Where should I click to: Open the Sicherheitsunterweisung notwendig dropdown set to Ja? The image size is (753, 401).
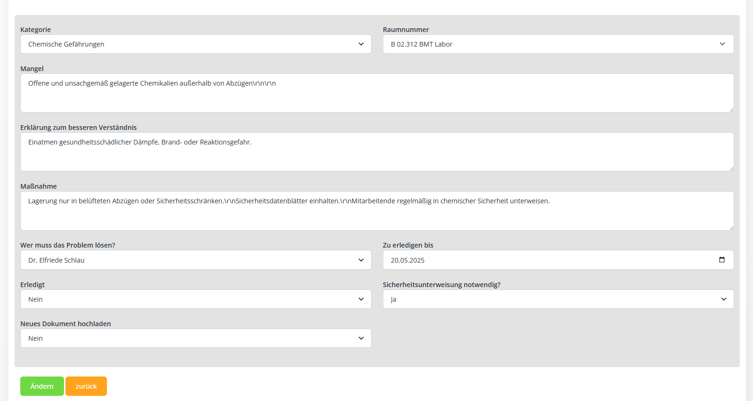551,299
